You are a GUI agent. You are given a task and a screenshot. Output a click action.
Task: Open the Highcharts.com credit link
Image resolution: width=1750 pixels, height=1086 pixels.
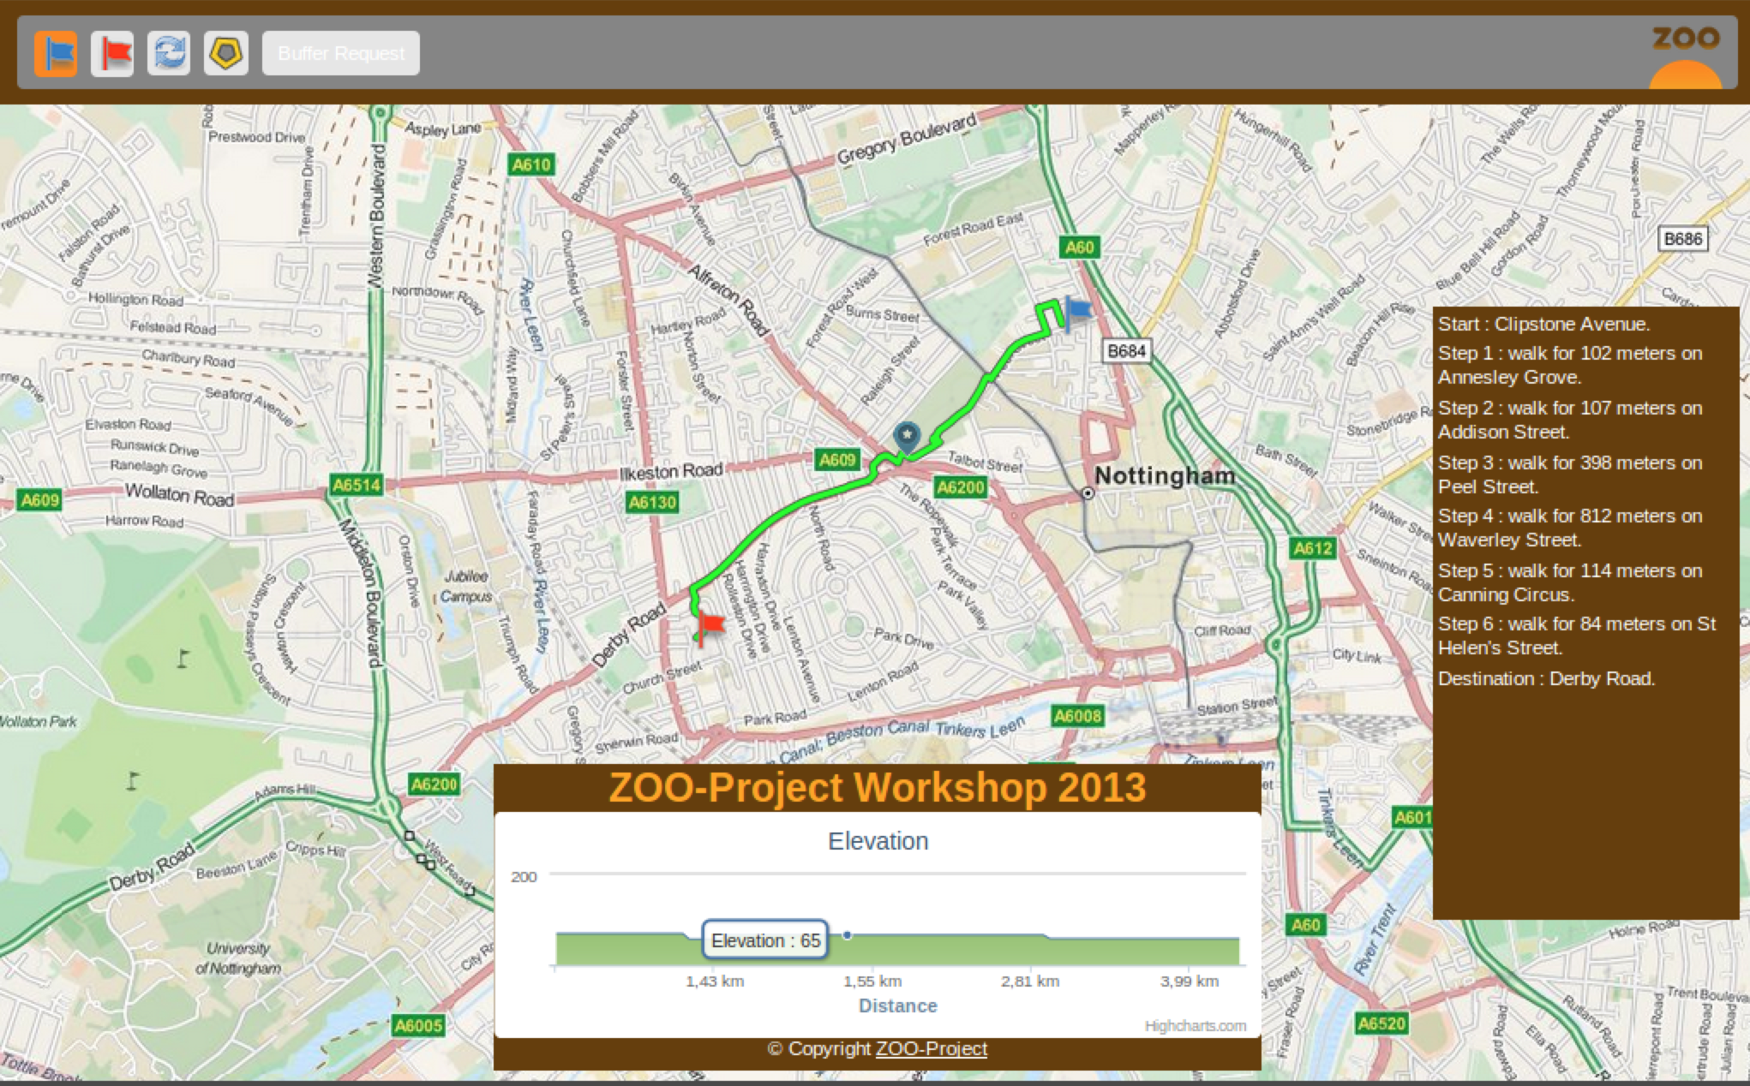click(1195, 1025)
